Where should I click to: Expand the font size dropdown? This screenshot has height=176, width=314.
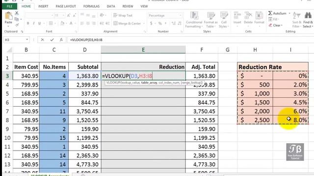pyautogui.click(x=64, y=15)
